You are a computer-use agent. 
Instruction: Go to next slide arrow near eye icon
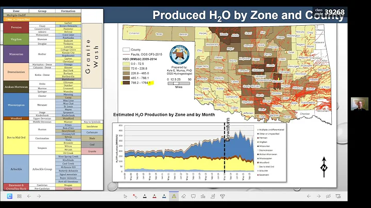pyautogui.click(x=318, y=196)
